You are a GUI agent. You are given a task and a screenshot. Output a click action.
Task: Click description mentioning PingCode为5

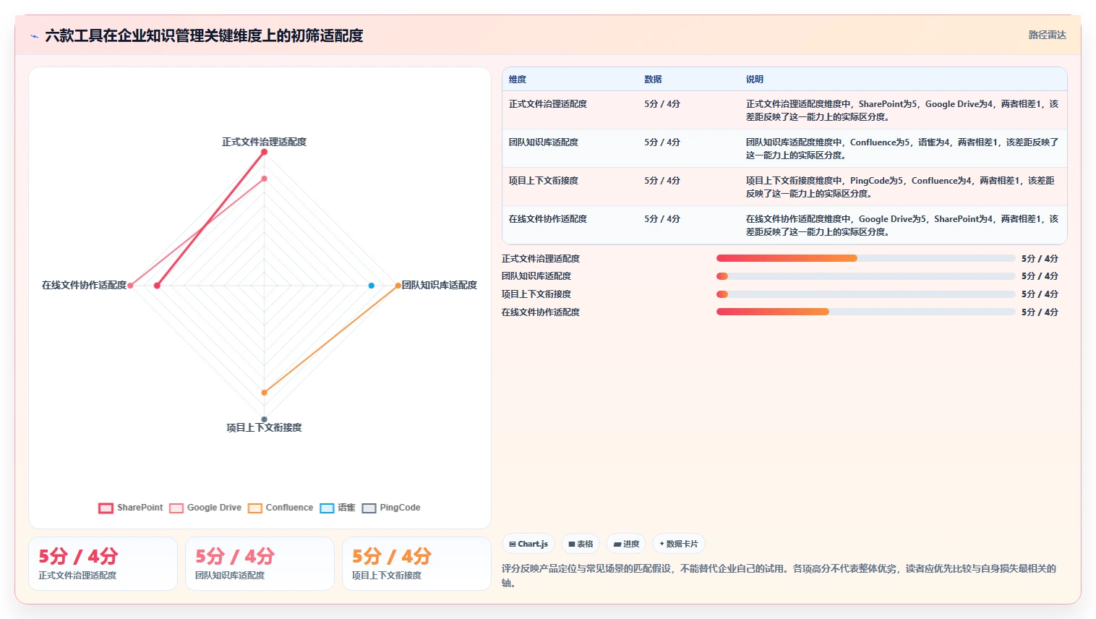[901, 187]
